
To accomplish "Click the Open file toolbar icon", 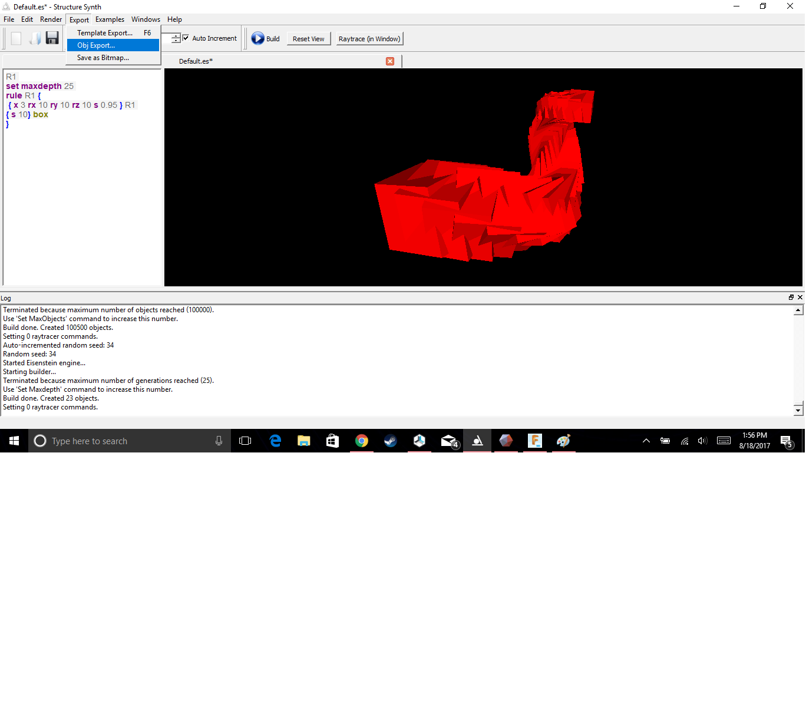I will (x=35, y=38).
